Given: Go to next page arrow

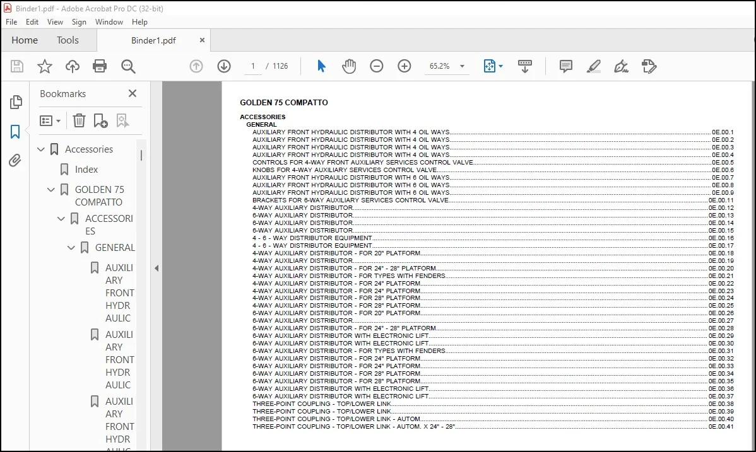Looking at the screenshot, I should pos(224,66).
